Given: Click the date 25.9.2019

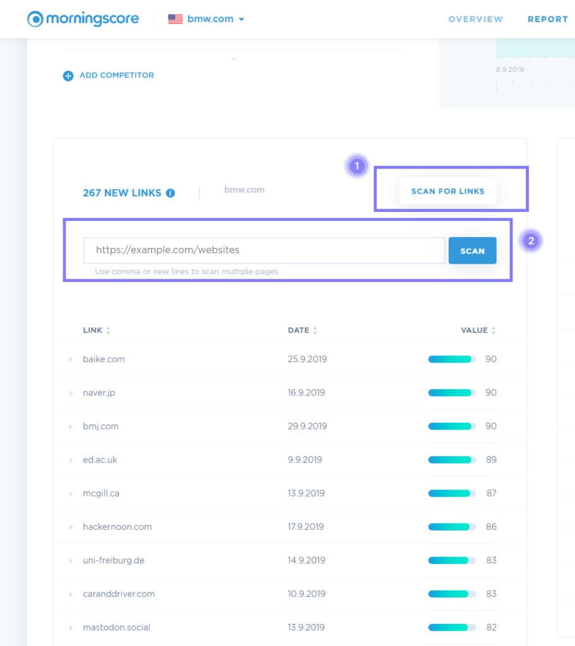Looking at the screenshot, I should (x=307, y=359).
